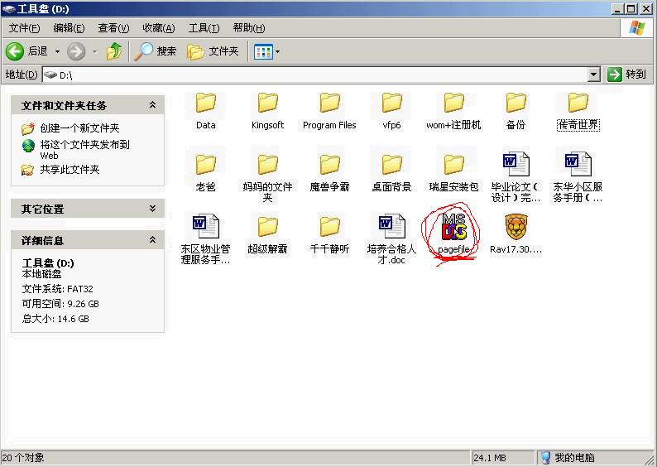Open the 魔兽争霸 folder
657x467 pixels.
pyautogui.click(x=329, y=173)
